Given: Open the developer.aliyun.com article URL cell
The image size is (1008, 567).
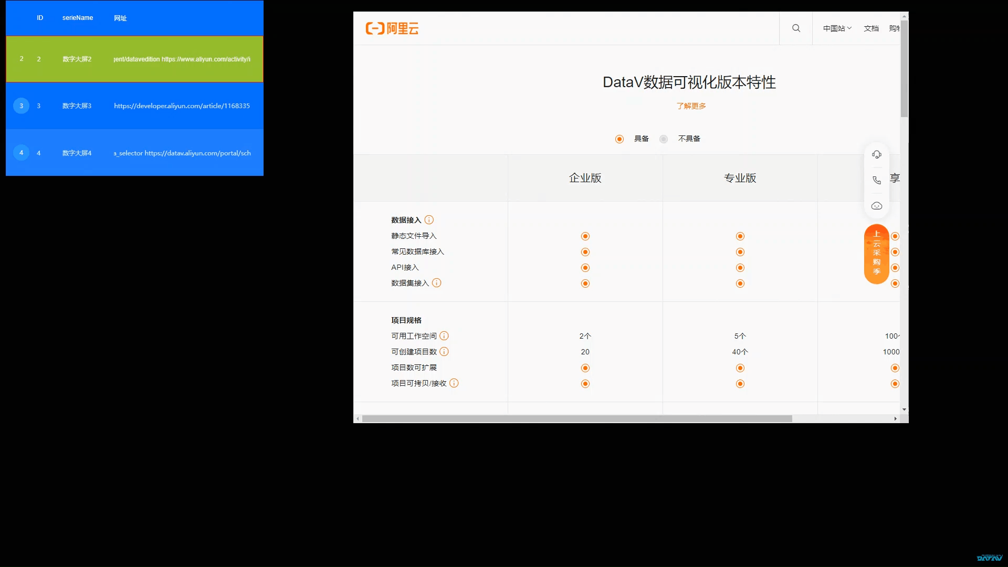Looking at the screenshot, I should (182, 106).
